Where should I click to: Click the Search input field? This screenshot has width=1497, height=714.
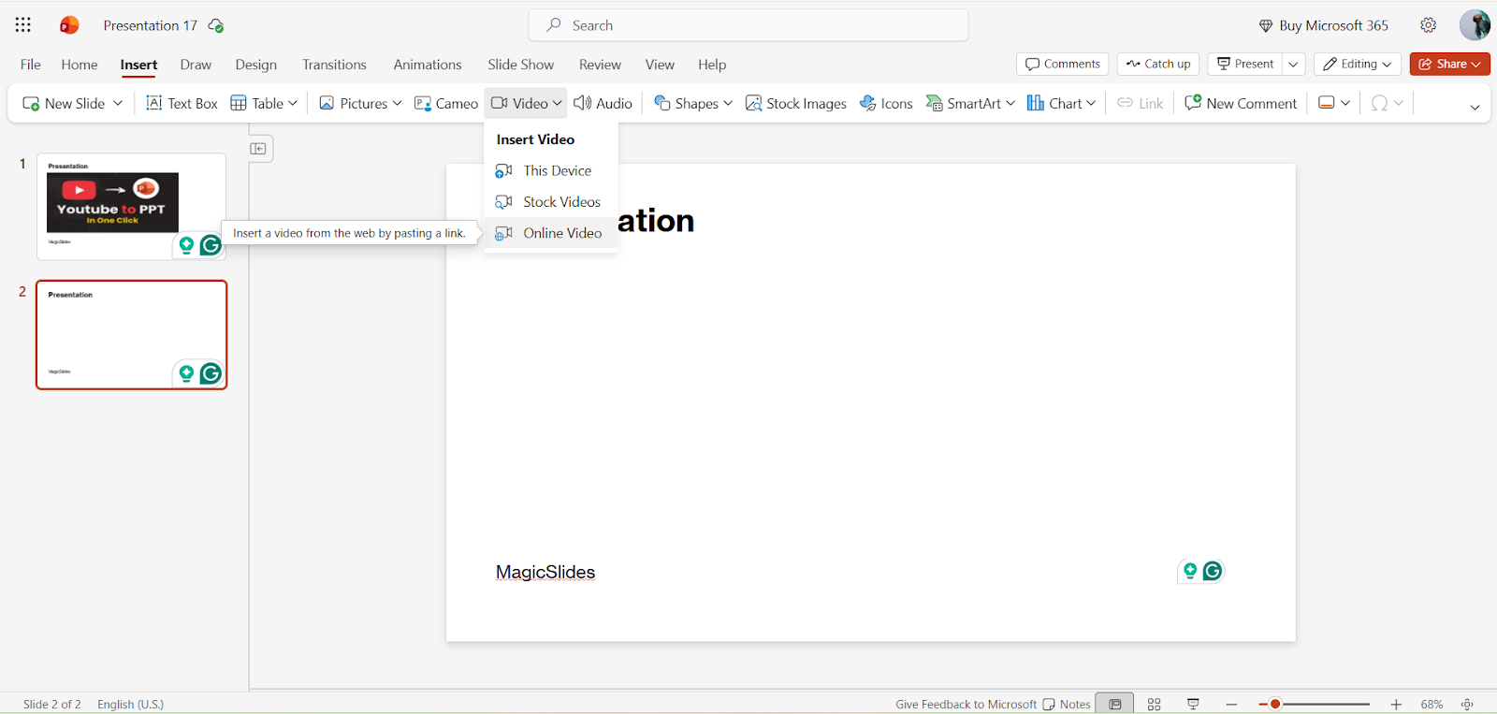(748, 25)
